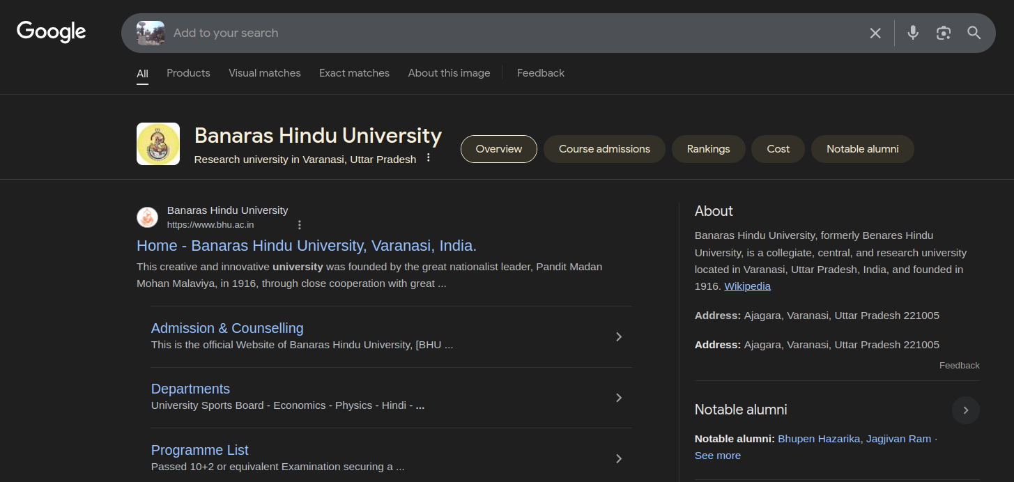Screen dimensions: 1014x482
Task: Select the Course admissions chip
Action: (x=604, y=149)
